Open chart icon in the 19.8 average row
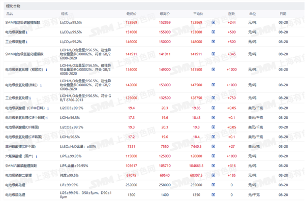The image size is (305, 201). point(213,127)
